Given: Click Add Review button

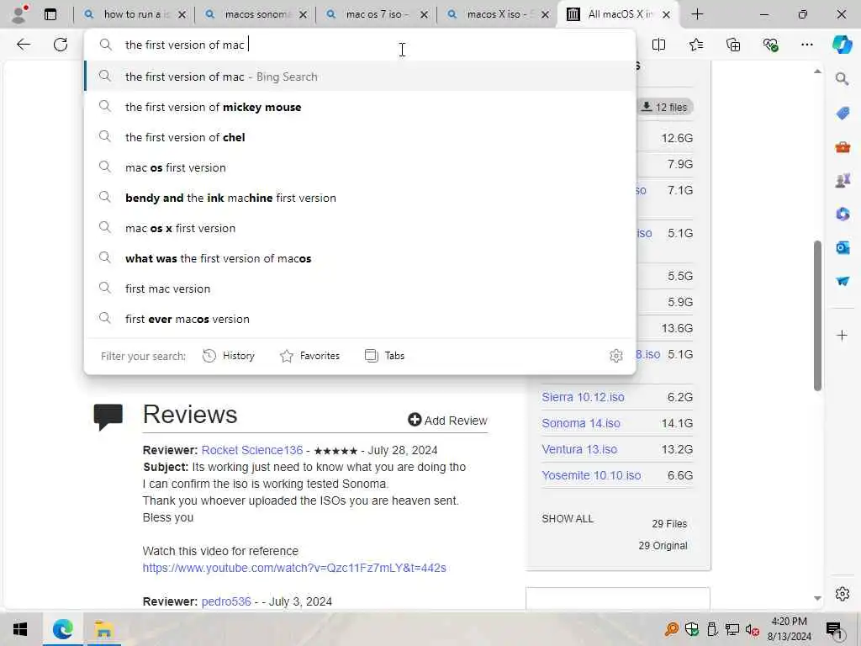Looking at the screenshot, I should [447, 421].
